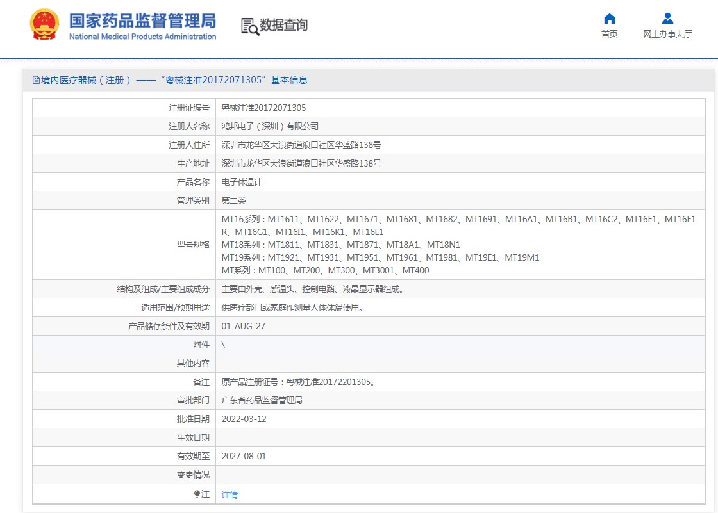The image size is (718, 513).
Task: Click approving department 广东省药品监督管理局
Action: pos(262,400)
